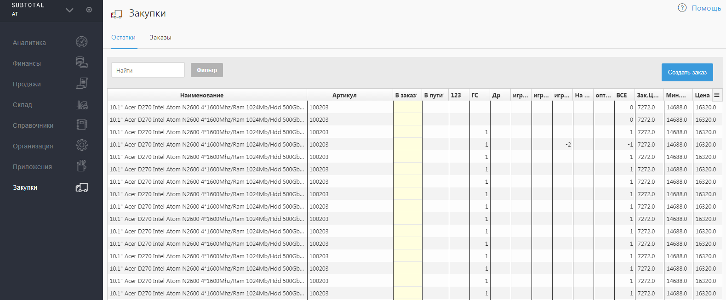Click the Приложения apps icon
Screen dimensions: 726x300
81,166
